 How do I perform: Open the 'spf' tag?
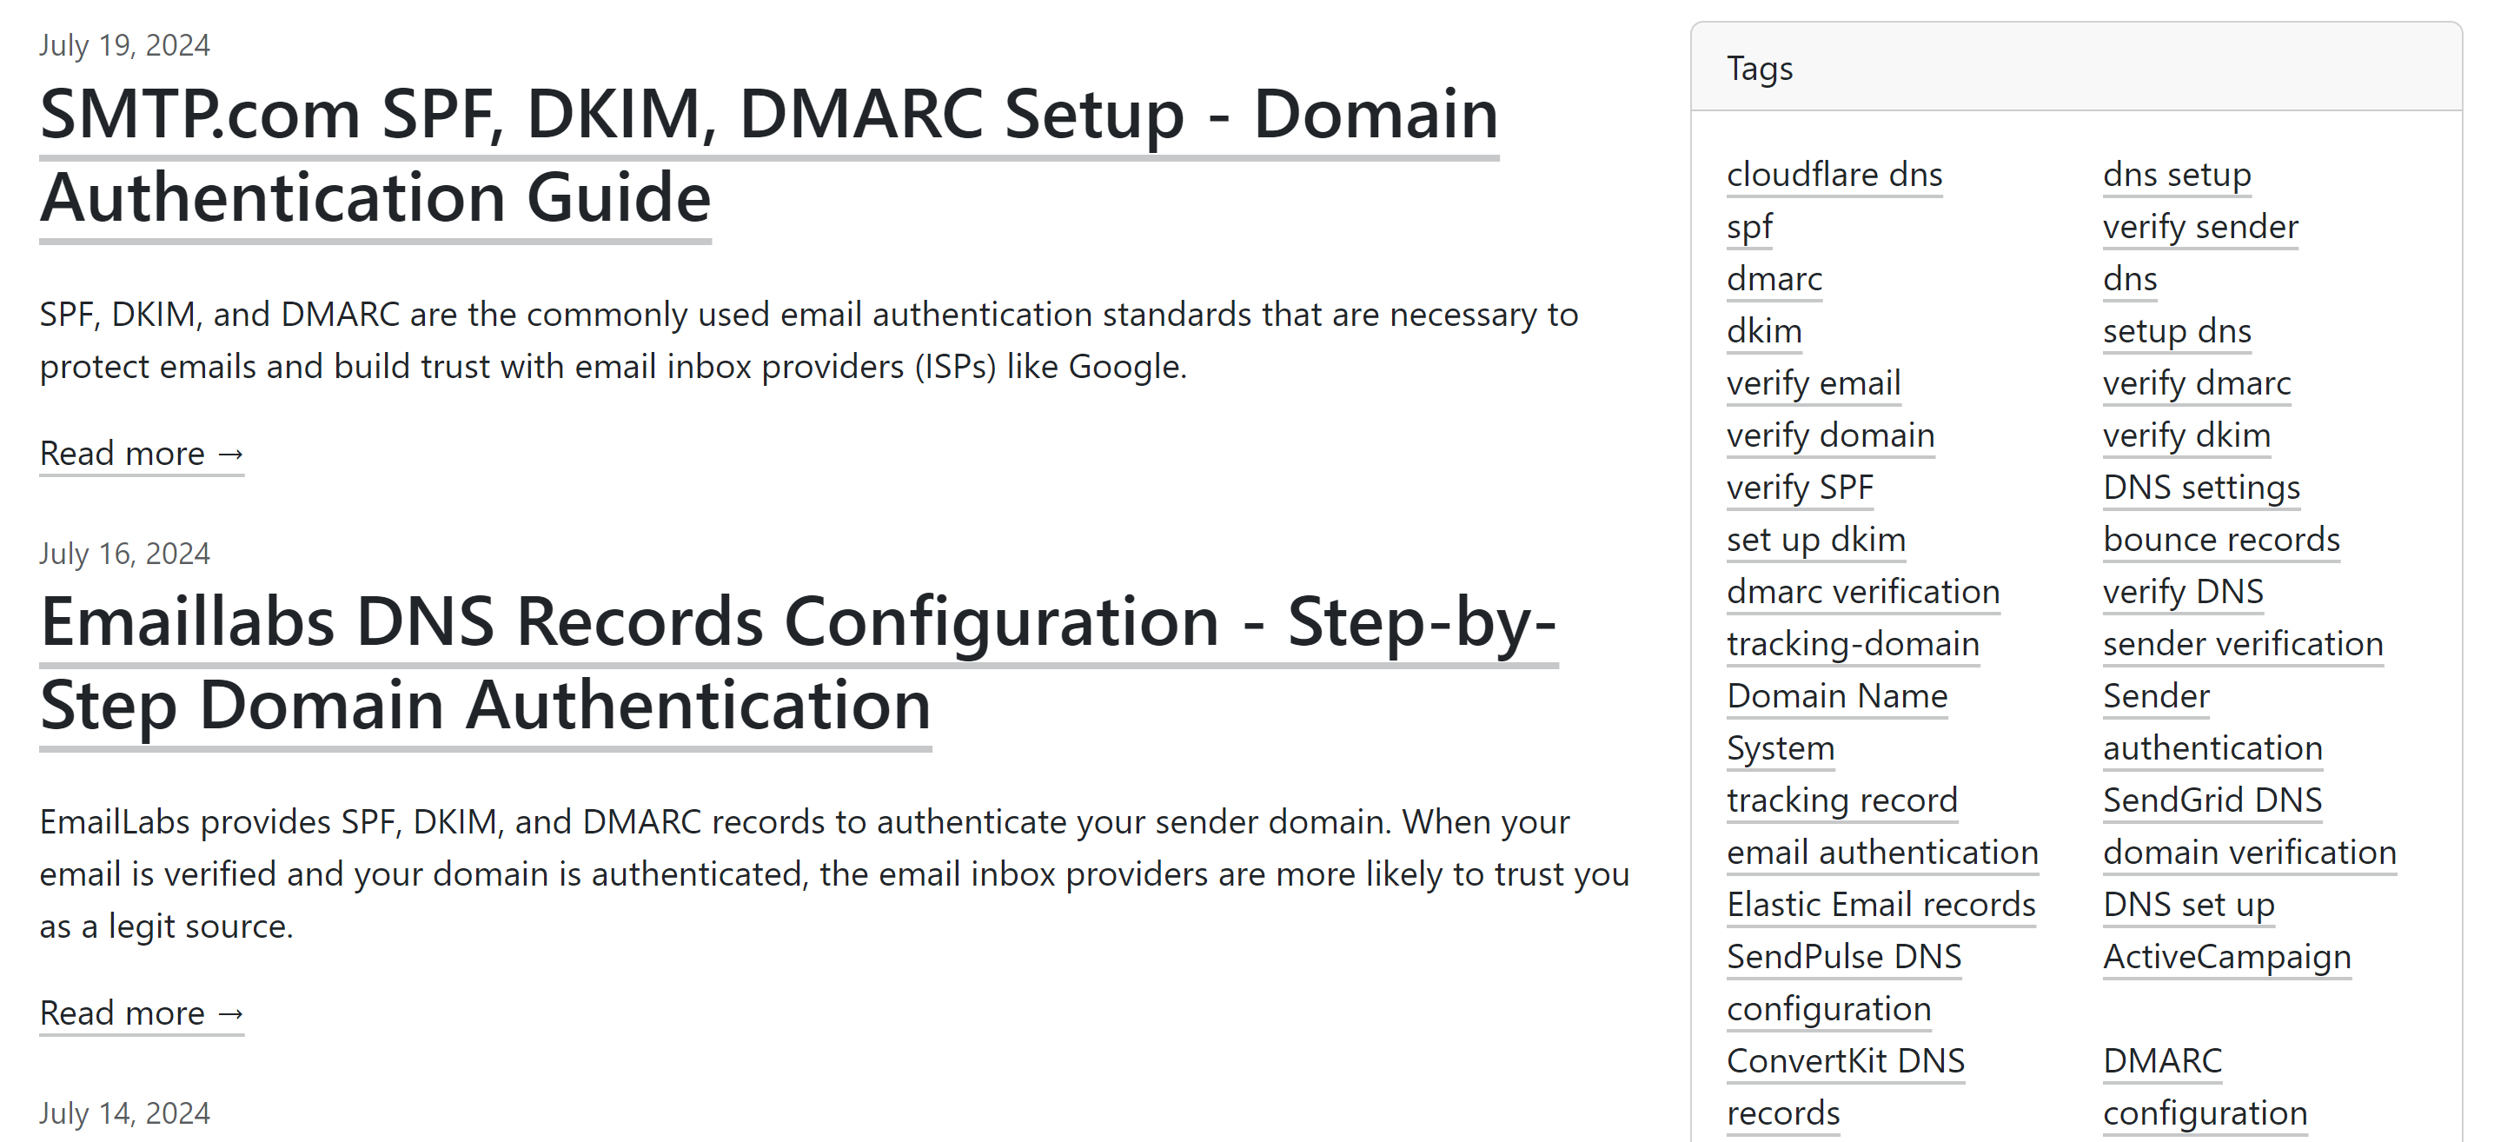pyautogui.click(x=1749, y=228)
